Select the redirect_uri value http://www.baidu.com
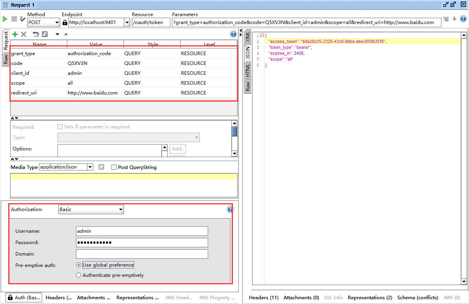This screenshot has width=469, height=304. pyautogui.click(x=96, y=93)
